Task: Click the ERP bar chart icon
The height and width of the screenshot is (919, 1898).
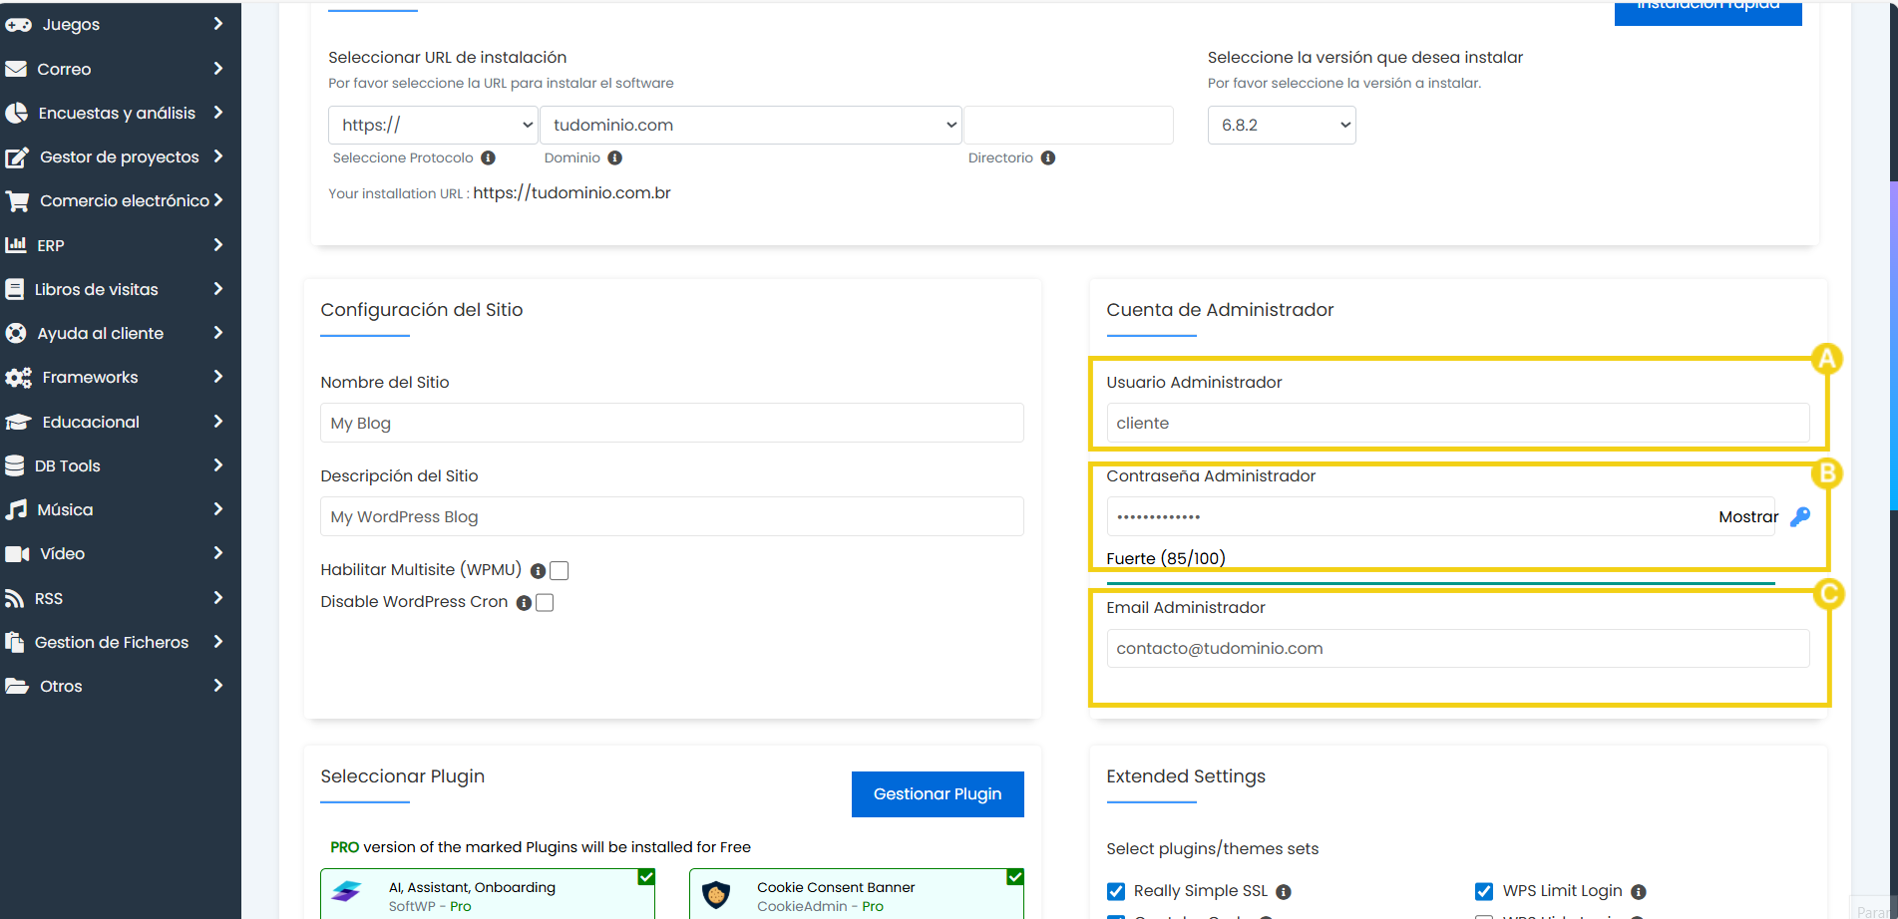Action: click(x=16, y=244)
